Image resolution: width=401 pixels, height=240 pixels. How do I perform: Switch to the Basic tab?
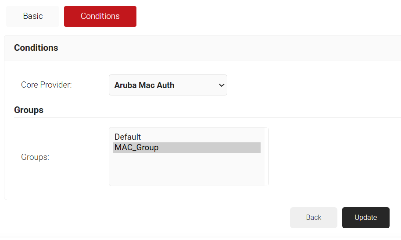[x=32, y=16]
